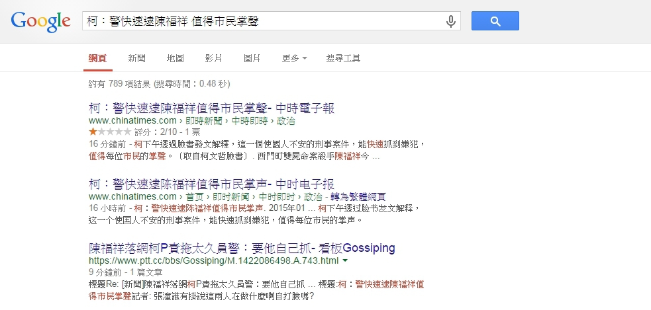This screenshot has width=651, height=310.
Task: Click the ptt.cc Gossiping URL text
Action: (x=214, y=260)
